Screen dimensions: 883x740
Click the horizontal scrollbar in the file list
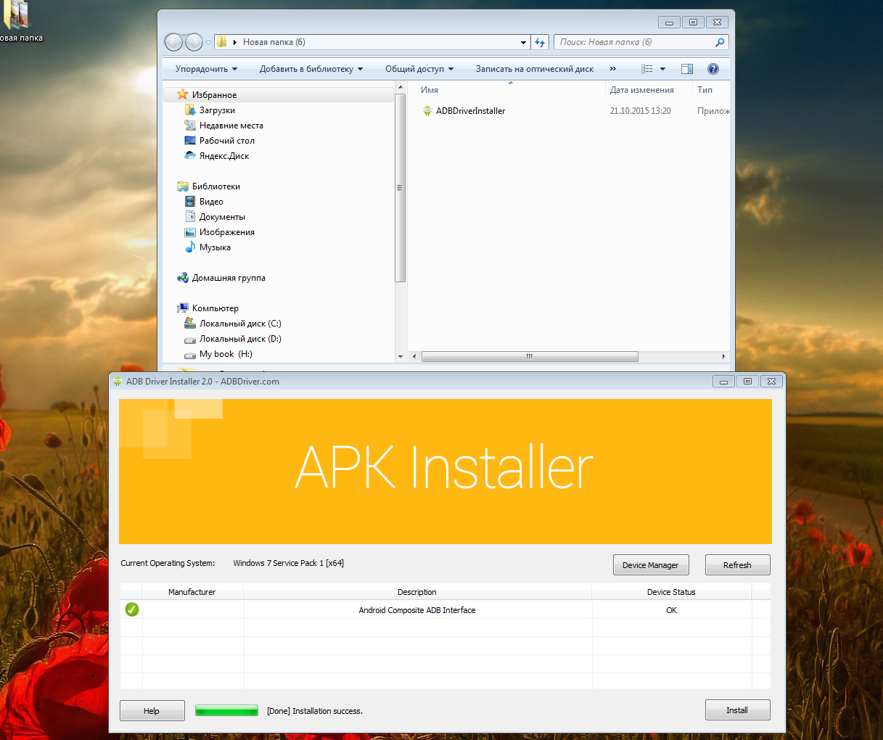(529, 356)
